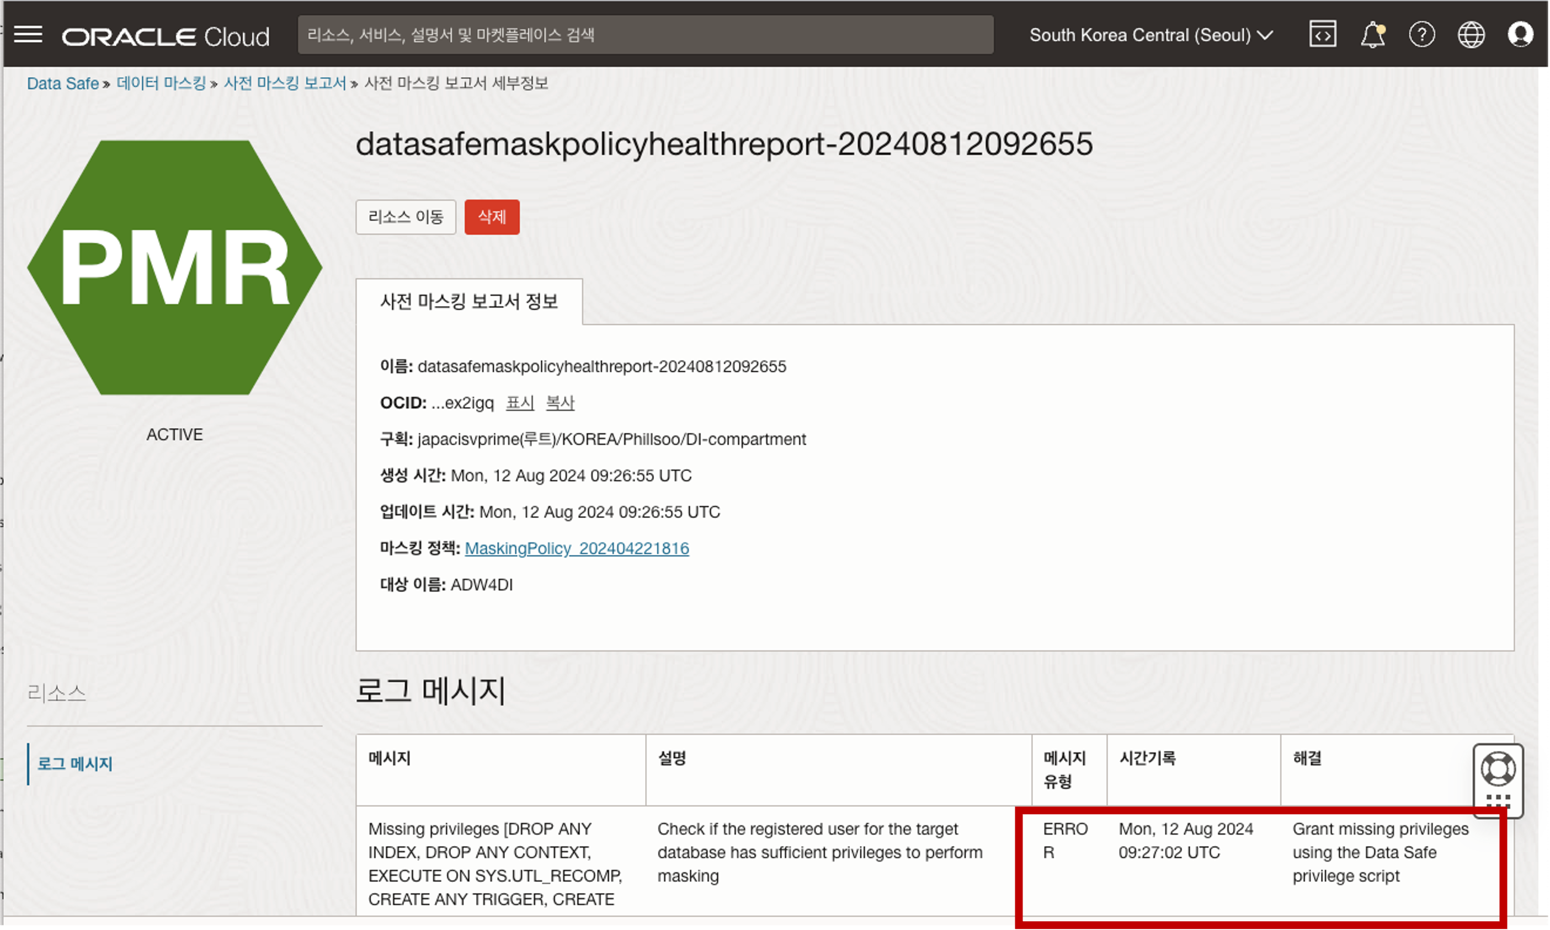Open the Cloud Shell developer tools icon

click(1323, 34)
